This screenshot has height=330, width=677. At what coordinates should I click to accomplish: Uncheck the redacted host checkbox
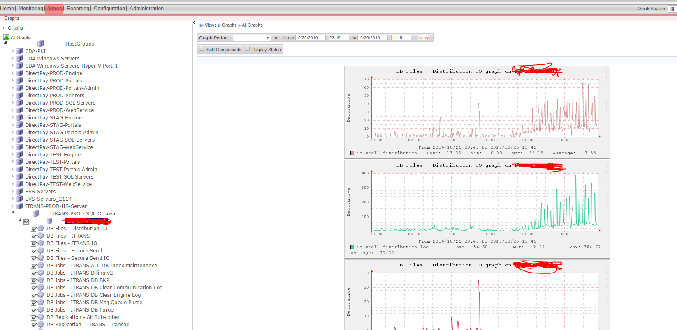pos(26,222)
